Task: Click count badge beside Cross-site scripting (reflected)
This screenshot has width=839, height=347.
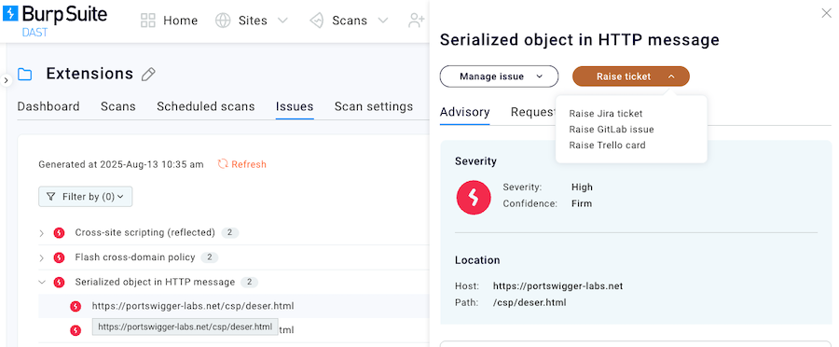Action: [229, 233]
